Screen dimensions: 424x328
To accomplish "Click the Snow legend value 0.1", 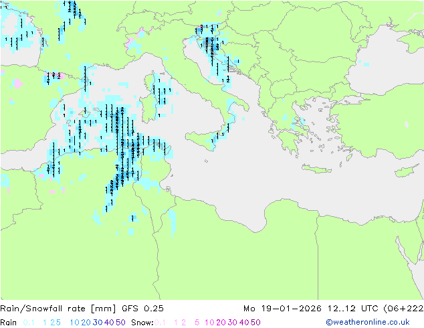I will [160, 323].
